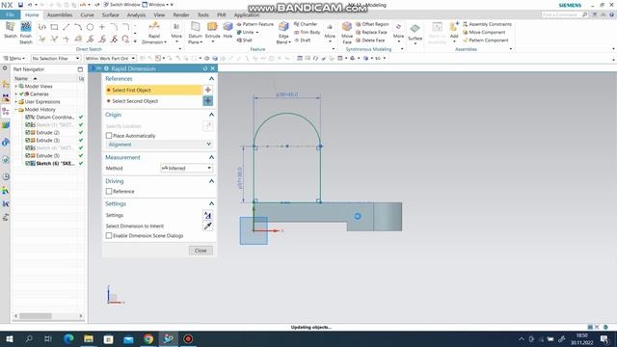The width and height of the screenshot is (617, 347).
Task: Toggle the Extrude (3) feature checkbox
Action: click(28, 140)
